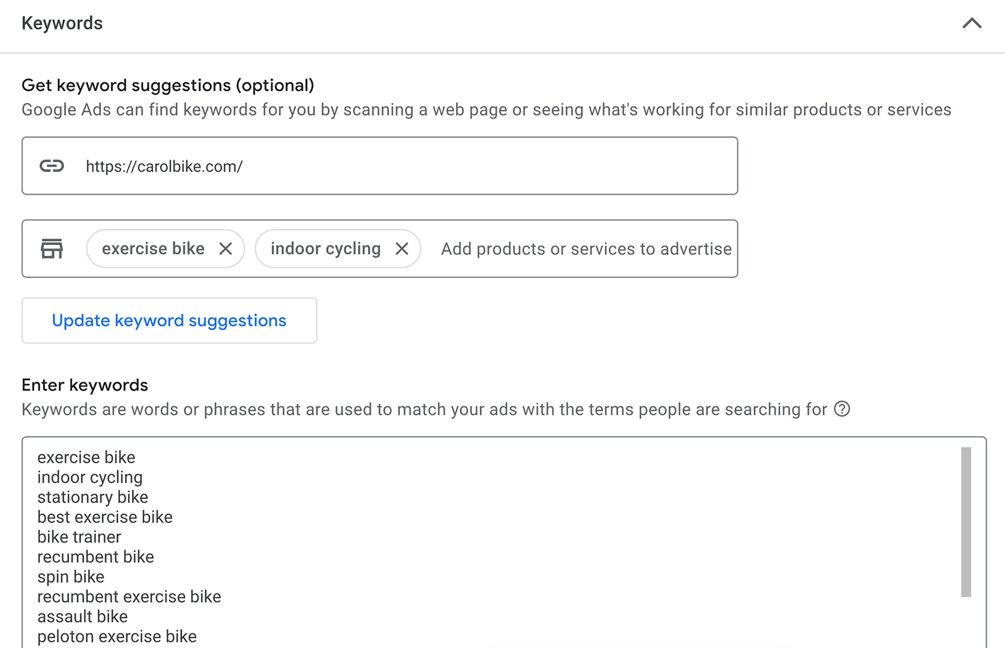Screen dimensions: 1005x648
Task: Click keyword line 'peloton exercise bike'
Action: click(117, 637)
